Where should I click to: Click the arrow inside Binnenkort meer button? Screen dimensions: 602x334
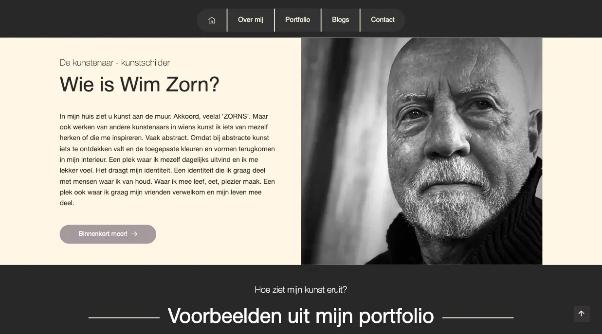point(134,234)
